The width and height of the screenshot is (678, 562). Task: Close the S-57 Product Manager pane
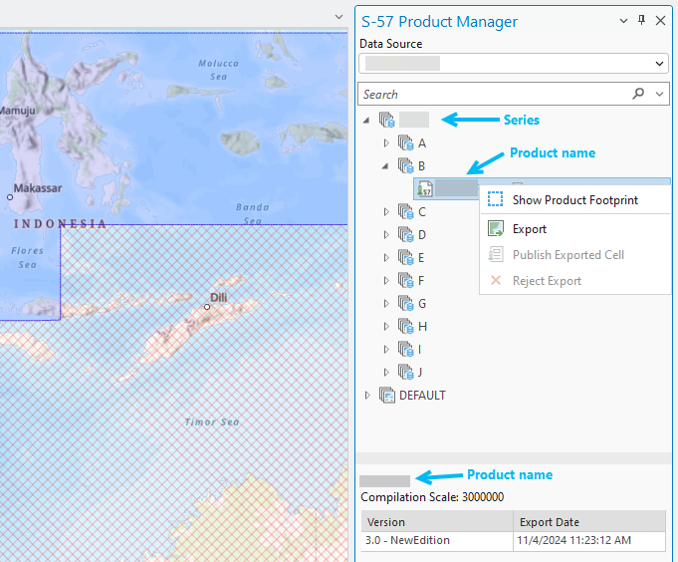(660, 20)
